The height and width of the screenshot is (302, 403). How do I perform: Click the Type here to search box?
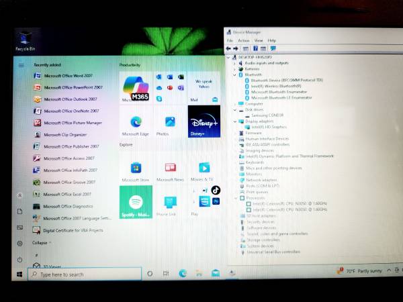(x=85, y=274)
